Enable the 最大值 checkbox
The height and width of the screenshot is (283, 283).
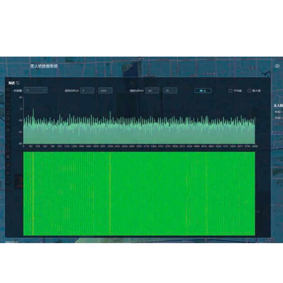click(249, 90)
